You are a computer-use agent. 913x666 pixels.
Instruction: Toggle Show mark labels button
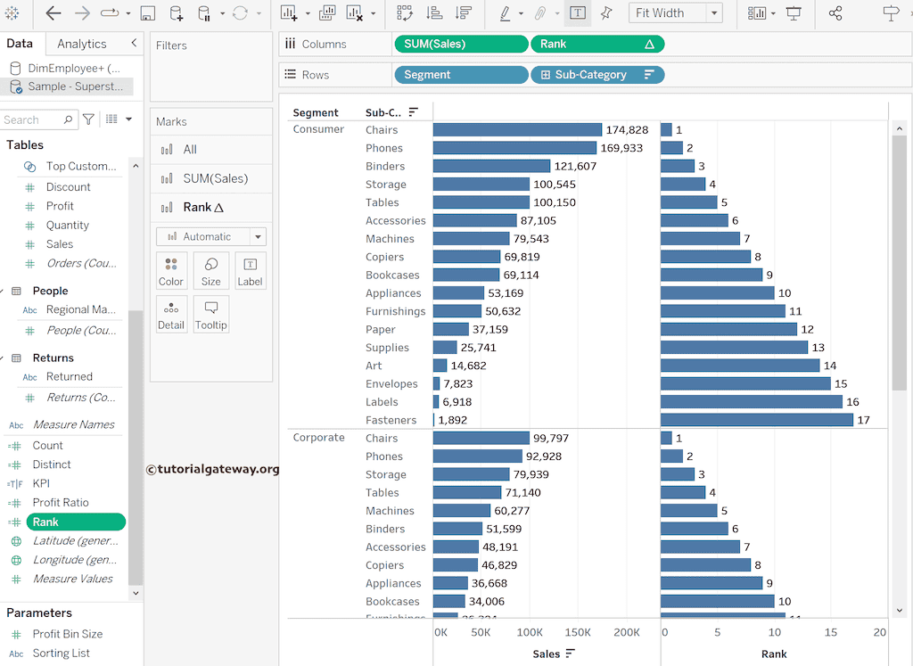pos(578,13)
